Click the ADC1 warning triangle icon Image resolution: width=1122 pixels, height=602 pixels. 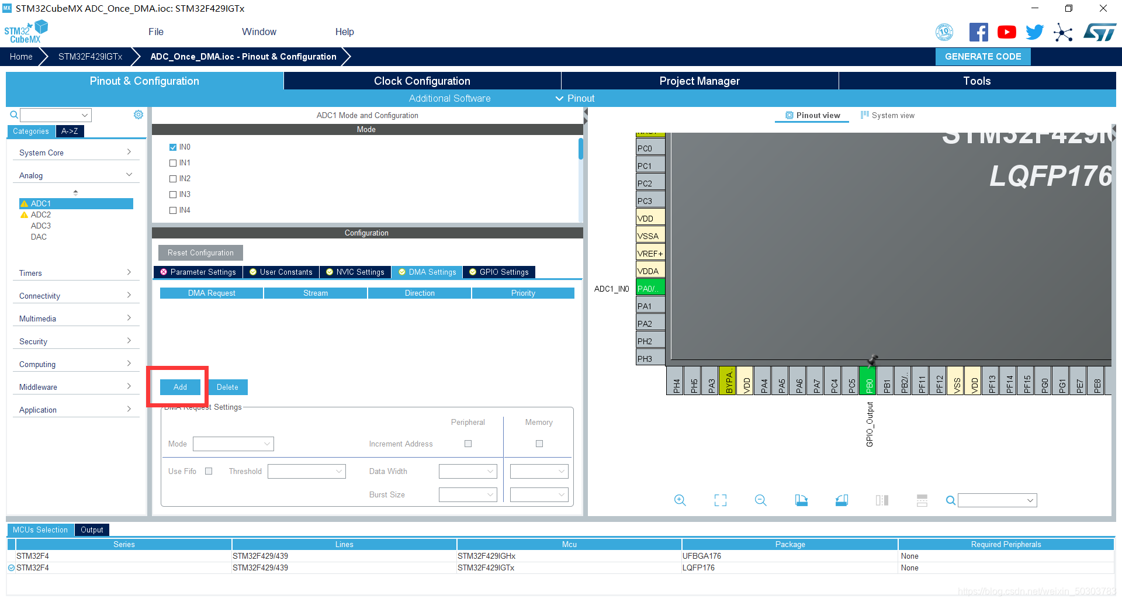coord(24,203)
